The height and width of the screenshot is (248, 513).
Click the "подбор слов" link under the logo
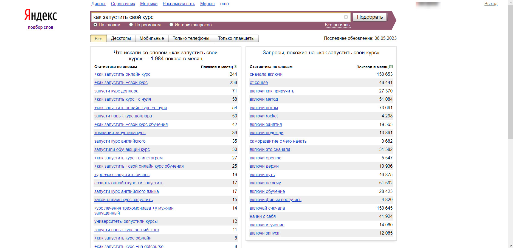pyautogui.click(x=41, y=27)
